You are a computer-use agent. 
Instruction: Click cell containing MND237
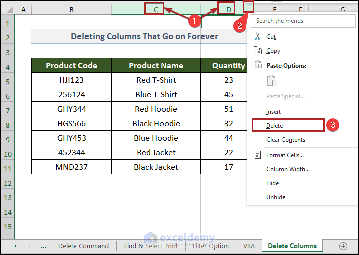coord(72,167)
